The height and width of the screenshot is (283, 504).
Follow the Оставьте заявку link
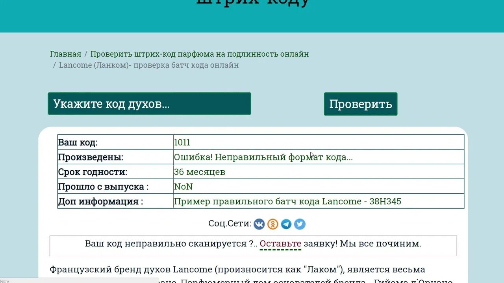[x=280, y=244]
